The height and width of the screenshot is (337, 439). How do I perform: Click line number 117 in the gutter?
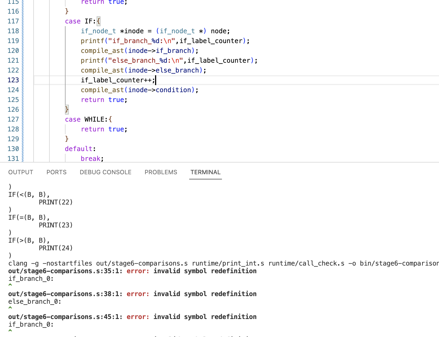[13, 21]
